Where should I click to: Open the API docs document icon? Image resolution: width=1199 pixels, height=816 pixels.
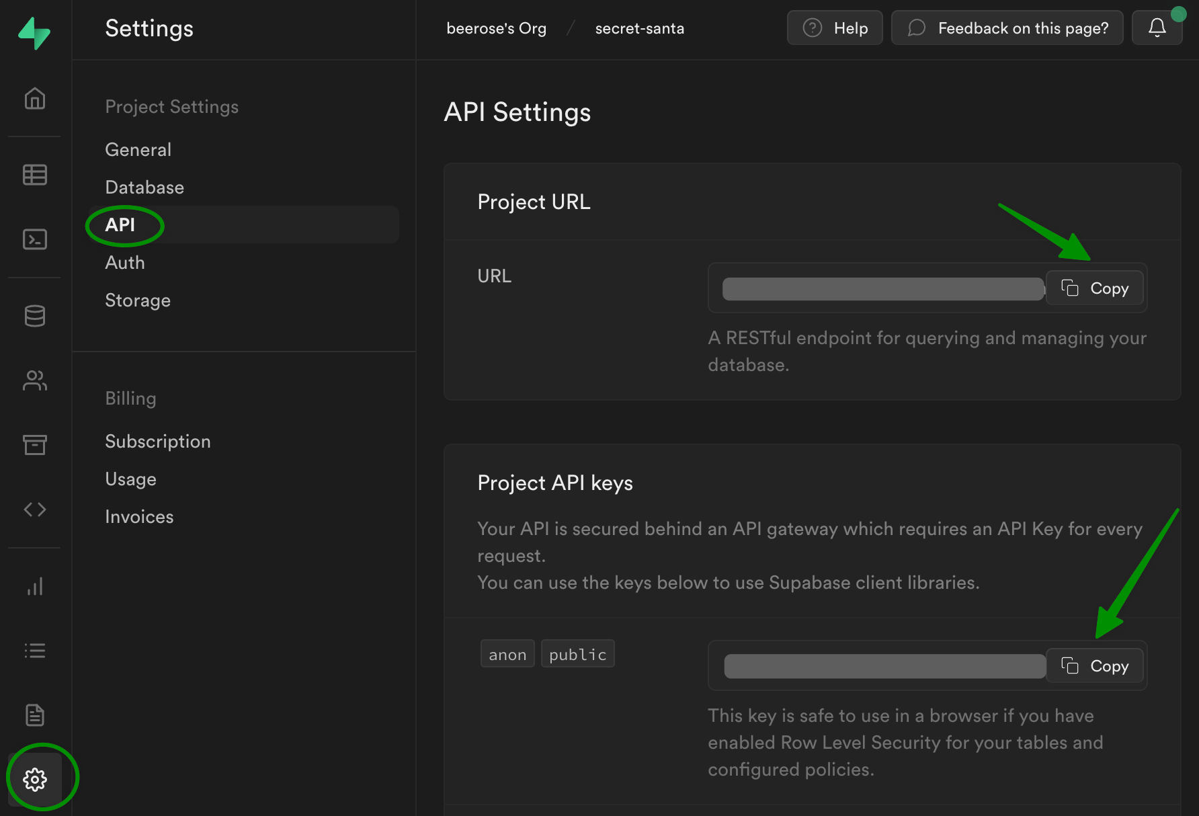[x=35, y=715]
